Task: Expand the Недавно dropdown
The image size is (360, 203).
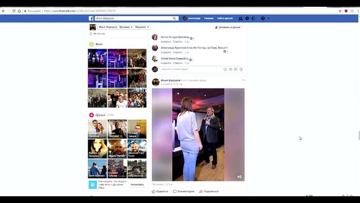Action: (142, 27)
